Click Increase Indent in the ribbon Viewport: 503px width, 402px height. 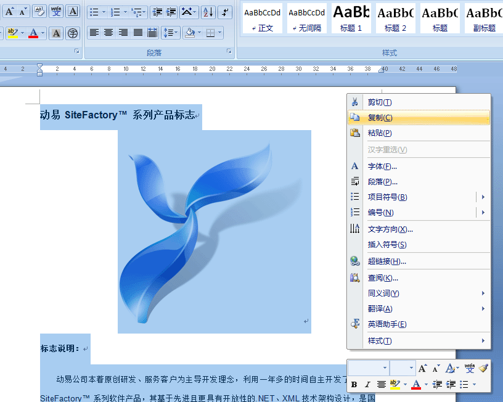[171, 12]
